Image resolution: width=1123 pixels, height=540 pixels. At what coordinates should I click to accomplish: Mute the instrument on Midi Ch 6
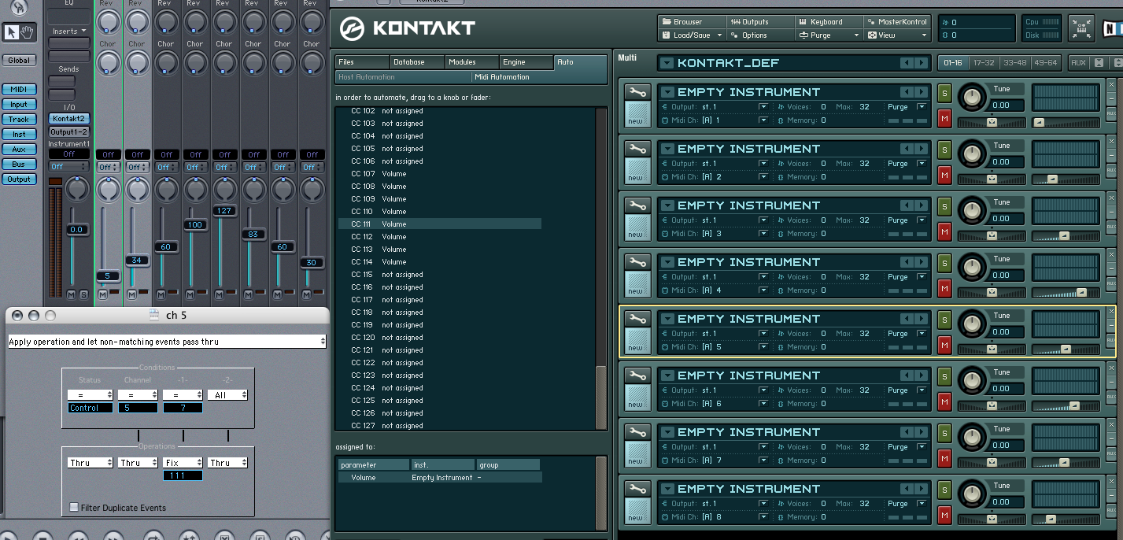tap(944, 401)
